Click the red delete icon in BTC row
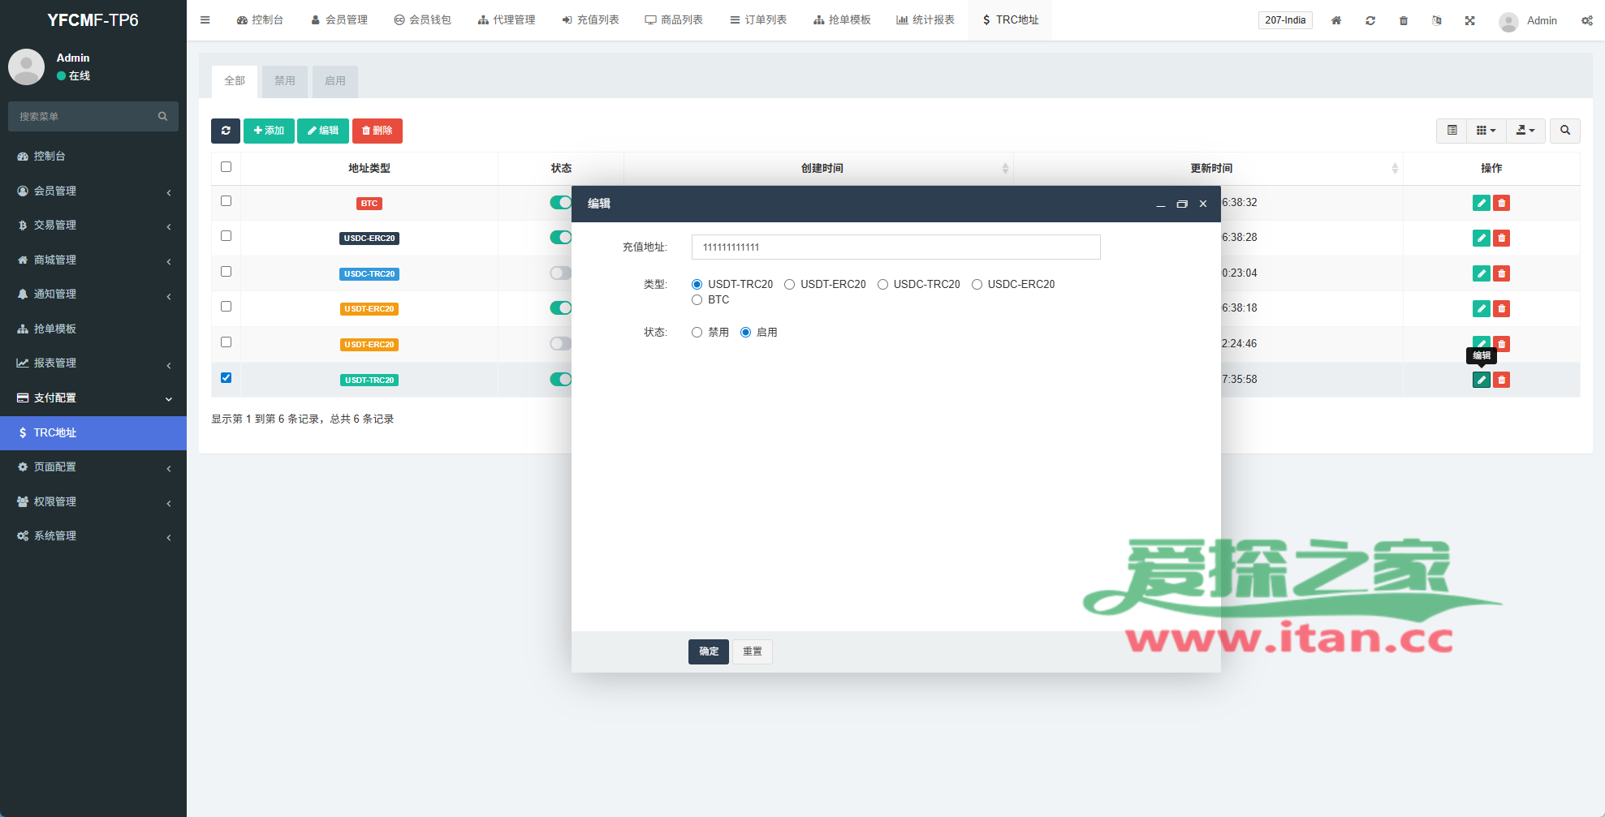This screenshot has height=817, width=1605. point(1501,203)
